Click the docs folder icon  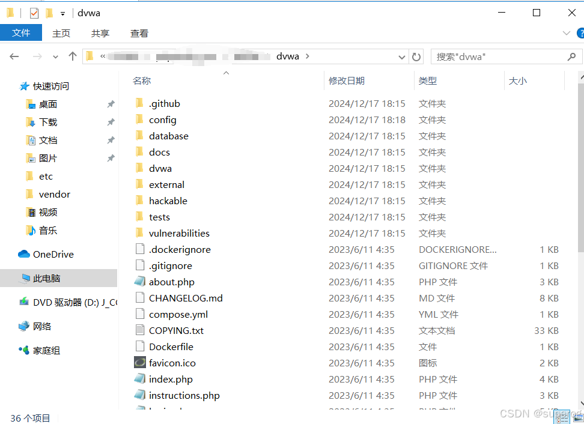coord(139,151)
